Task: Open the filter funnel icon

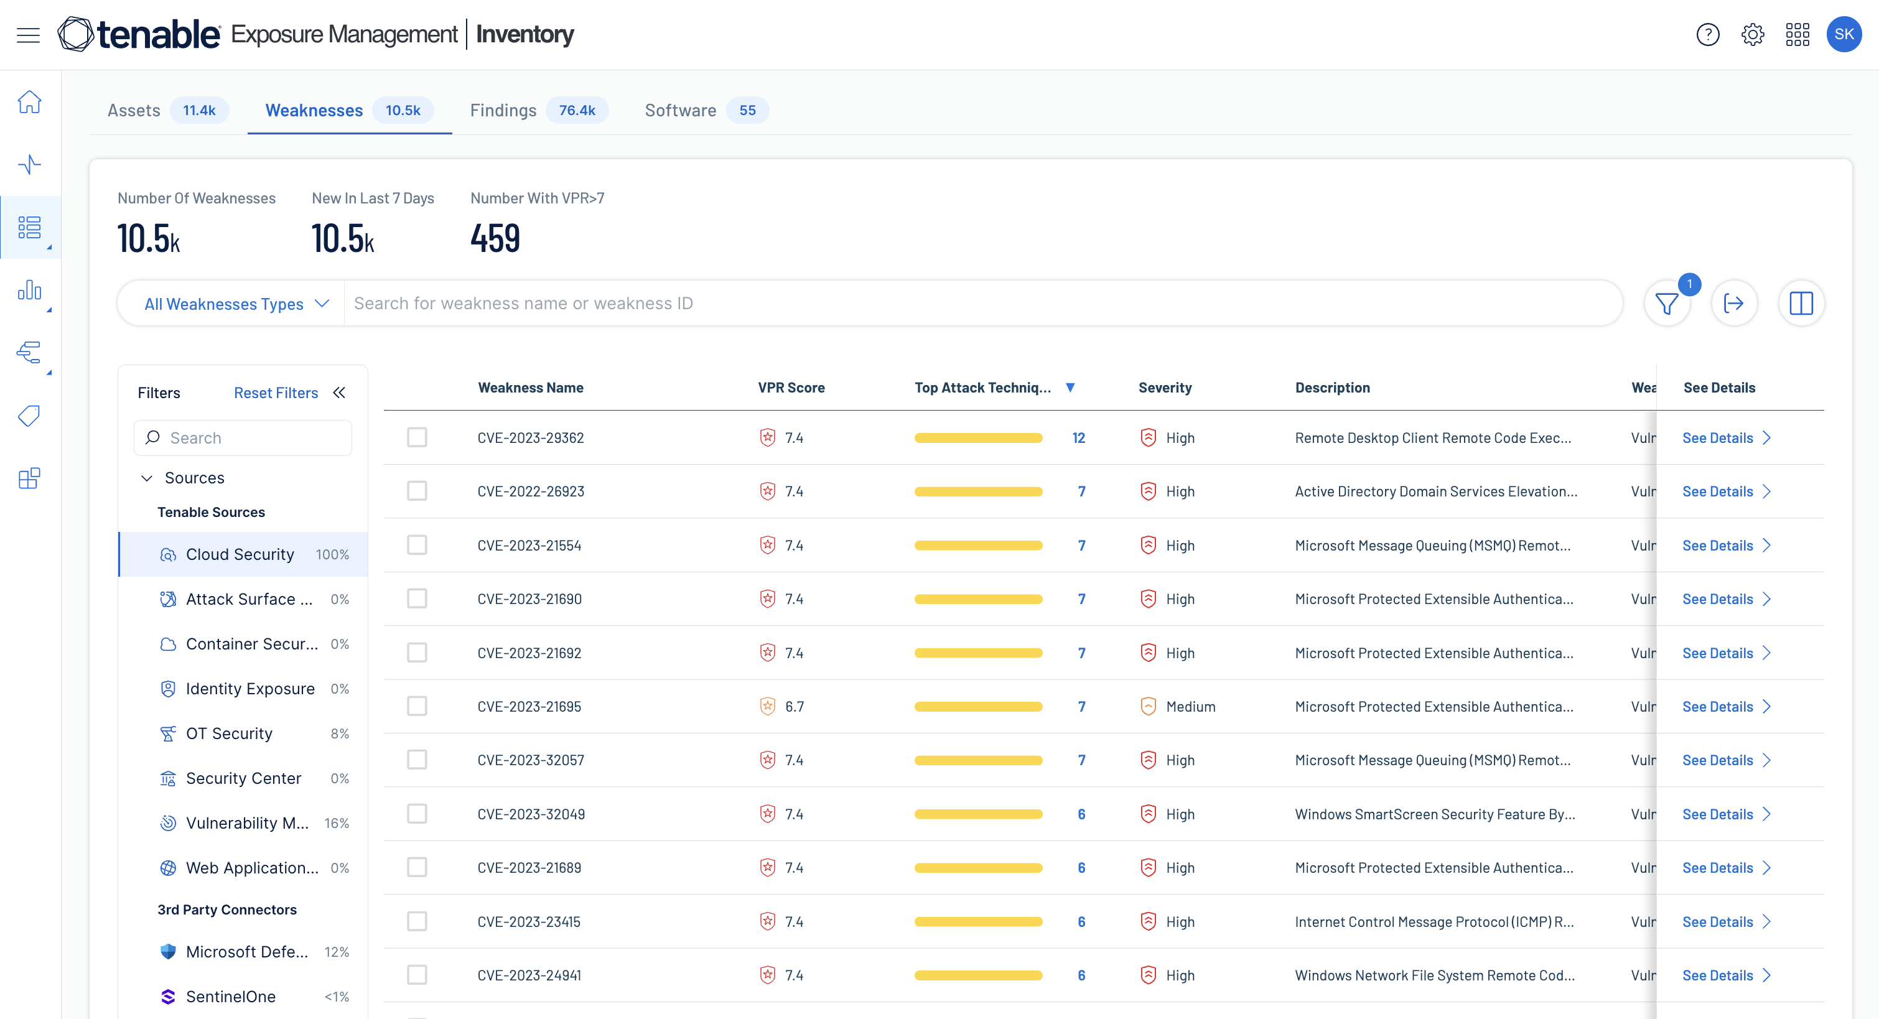Action: 1666,304
